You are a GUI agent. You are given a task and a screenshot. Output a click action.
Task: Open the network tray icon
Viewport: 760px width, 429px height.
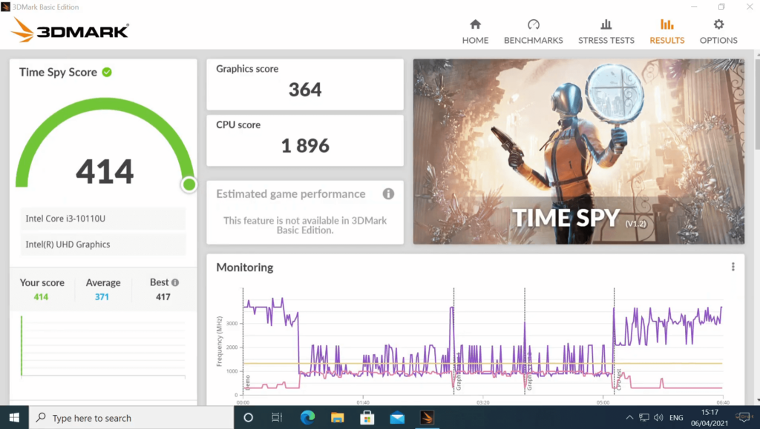pos(643,417)
